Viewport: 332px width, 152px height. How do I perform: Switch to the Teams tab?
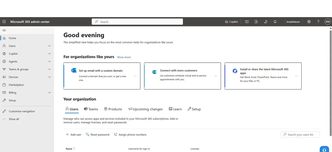(91, 109)
